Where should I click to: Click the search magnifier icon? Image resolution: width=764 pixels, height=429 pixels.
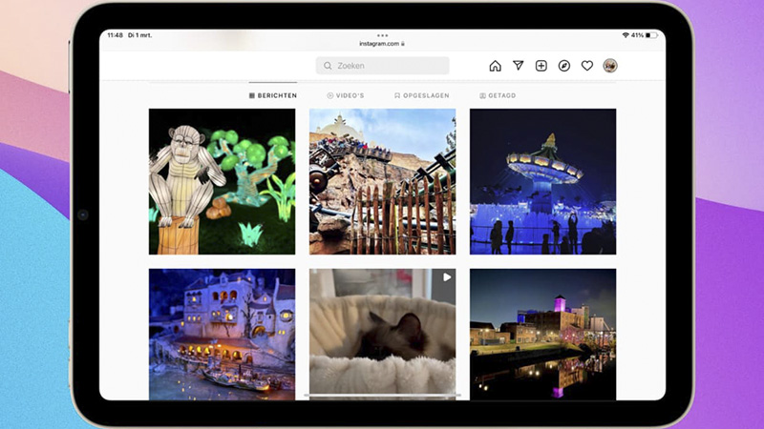click(328, 66)
